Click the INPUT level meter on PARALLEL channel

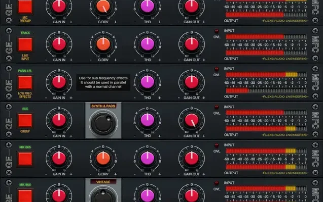click(266, 74)
